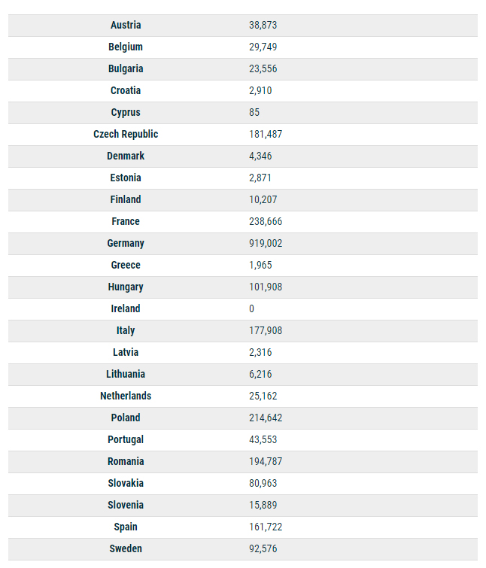Select Ireland's zero value
Image resolution: width=486 pixels, height=568 pixels.
click(x=252, y=308)
